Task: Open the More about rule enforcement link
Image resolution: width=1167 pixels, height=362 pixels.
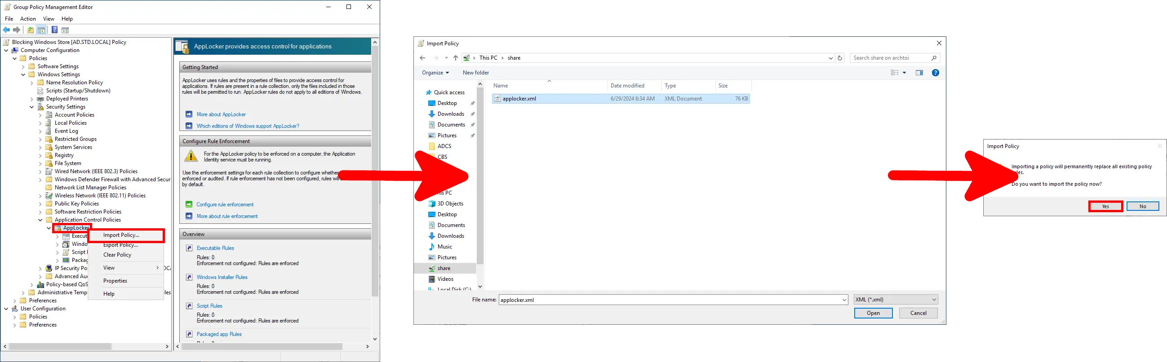Action: (227, 216)
